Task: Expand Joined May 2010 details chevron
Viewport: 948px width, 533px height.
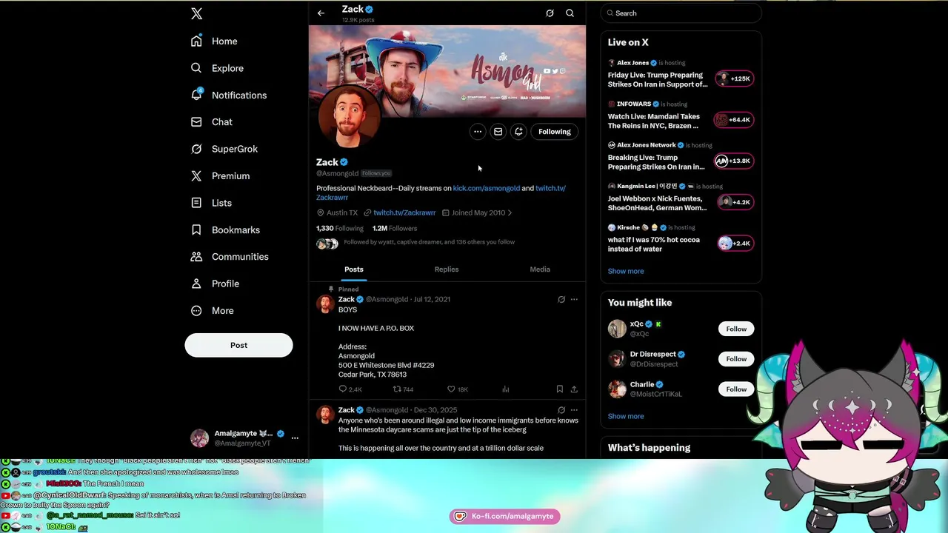Action: [510, 213]
